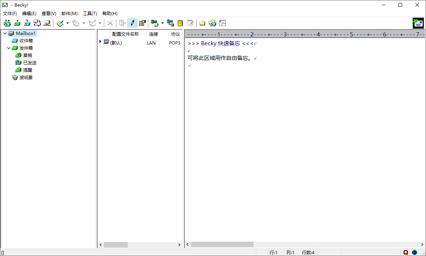Click the grayed forward icon
This screenshot has width=426, height=256.
92,23
